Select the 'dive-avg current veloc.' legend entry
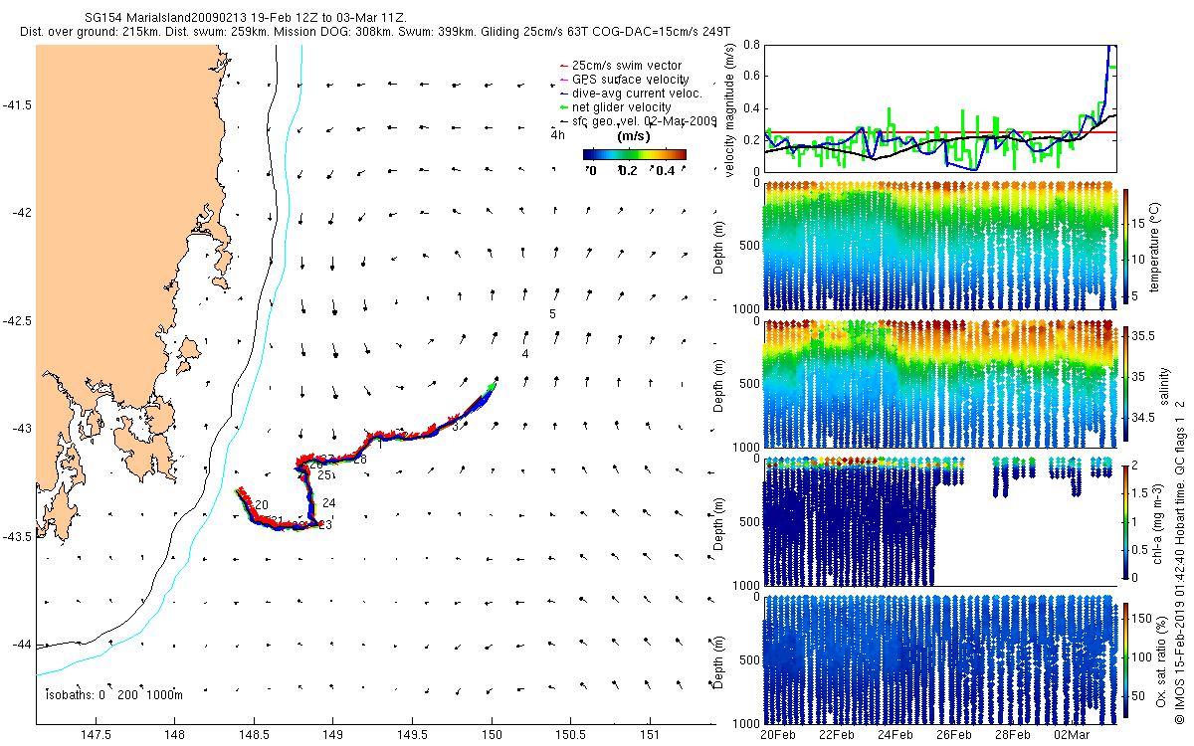This screenshot has width=1194, height=746. [632, 93]
